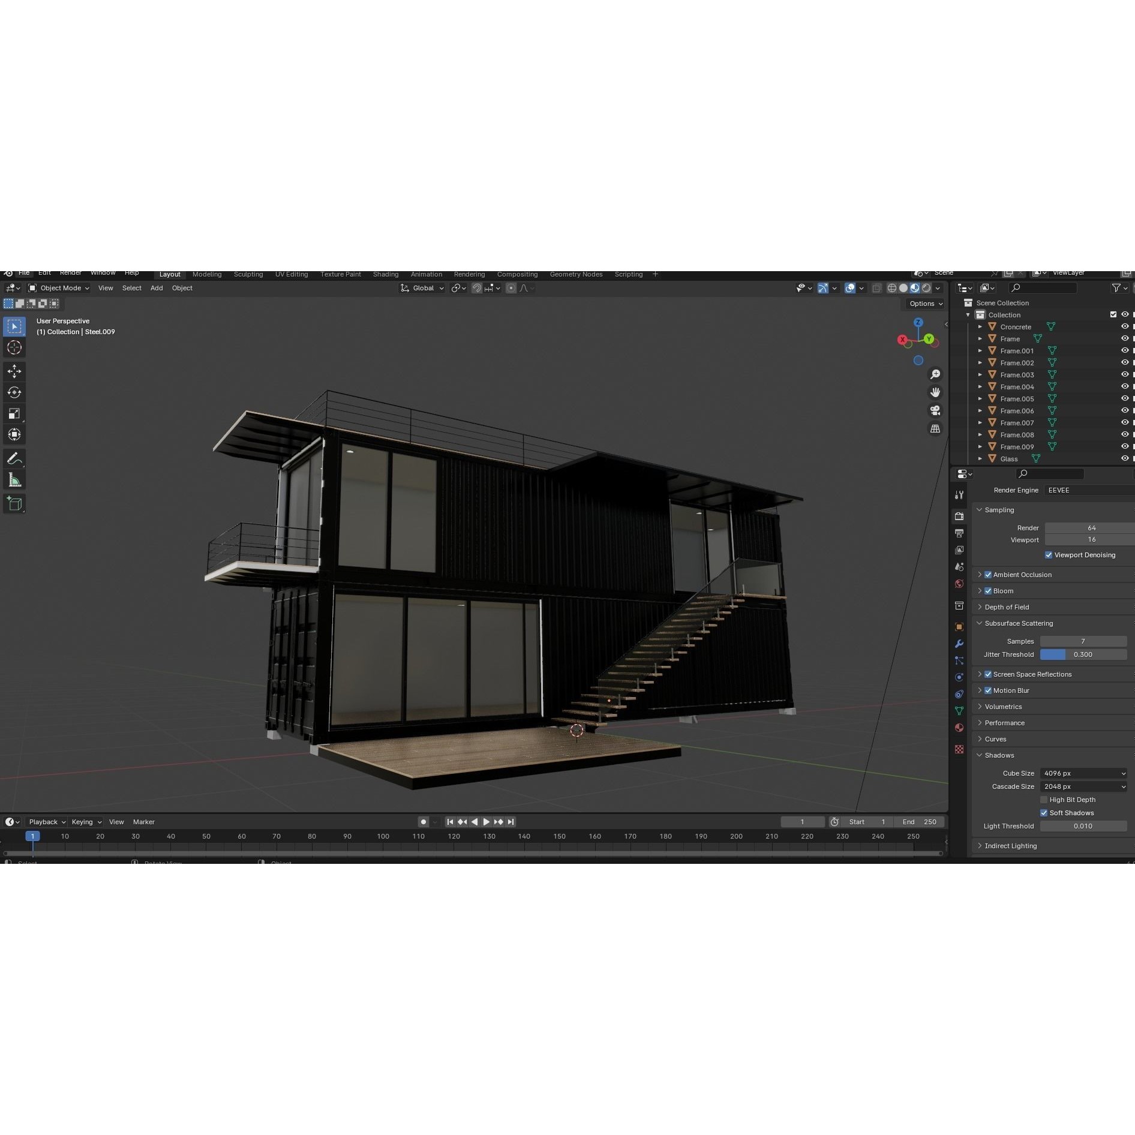The width and height of the screenshot is (1135, 1135).
Task: Enable High Bit Depth shadows
Action: [x=1044, y=800]
